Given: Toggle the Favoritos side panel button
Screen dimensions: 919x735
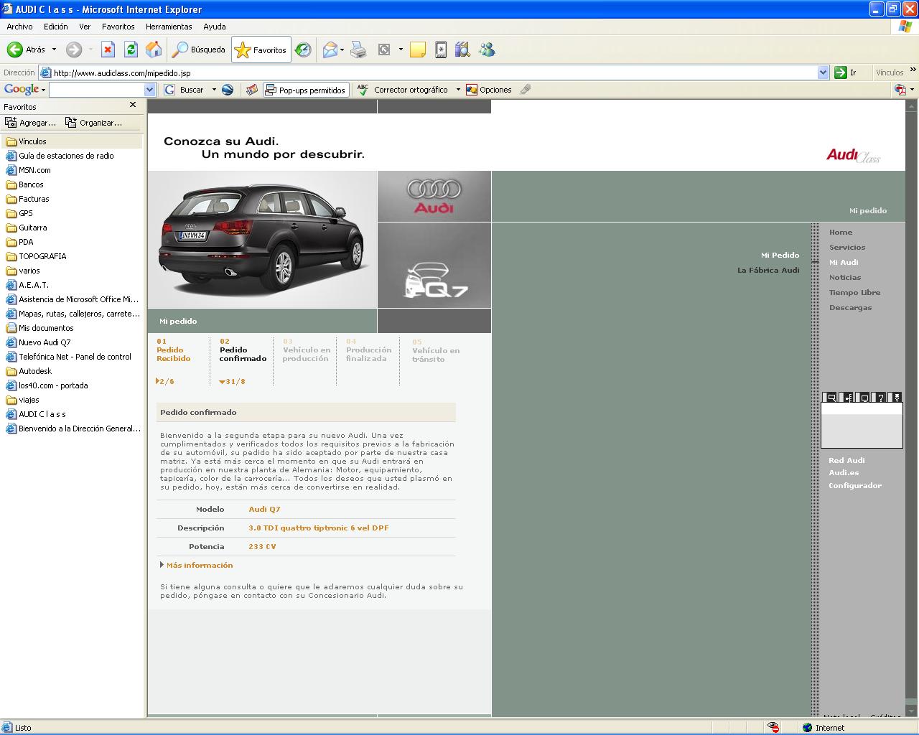Looking at the screenshot, I should coord(261,50).
